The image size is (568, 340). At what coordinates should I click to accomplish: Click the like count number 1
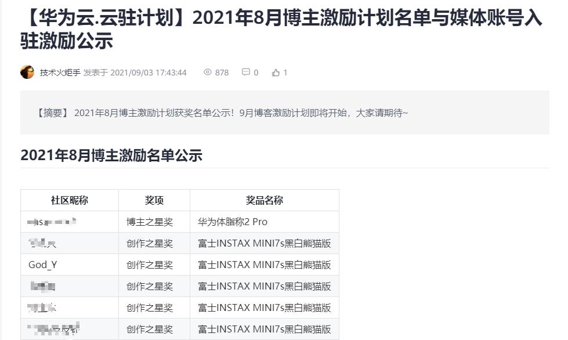(285, 73)
